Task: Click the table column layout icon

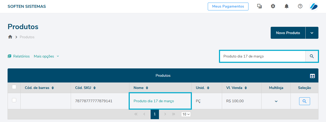Action: (312, 76)
